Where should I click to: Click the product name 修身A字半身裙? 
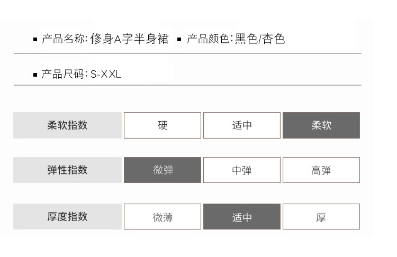pos(130,39)
